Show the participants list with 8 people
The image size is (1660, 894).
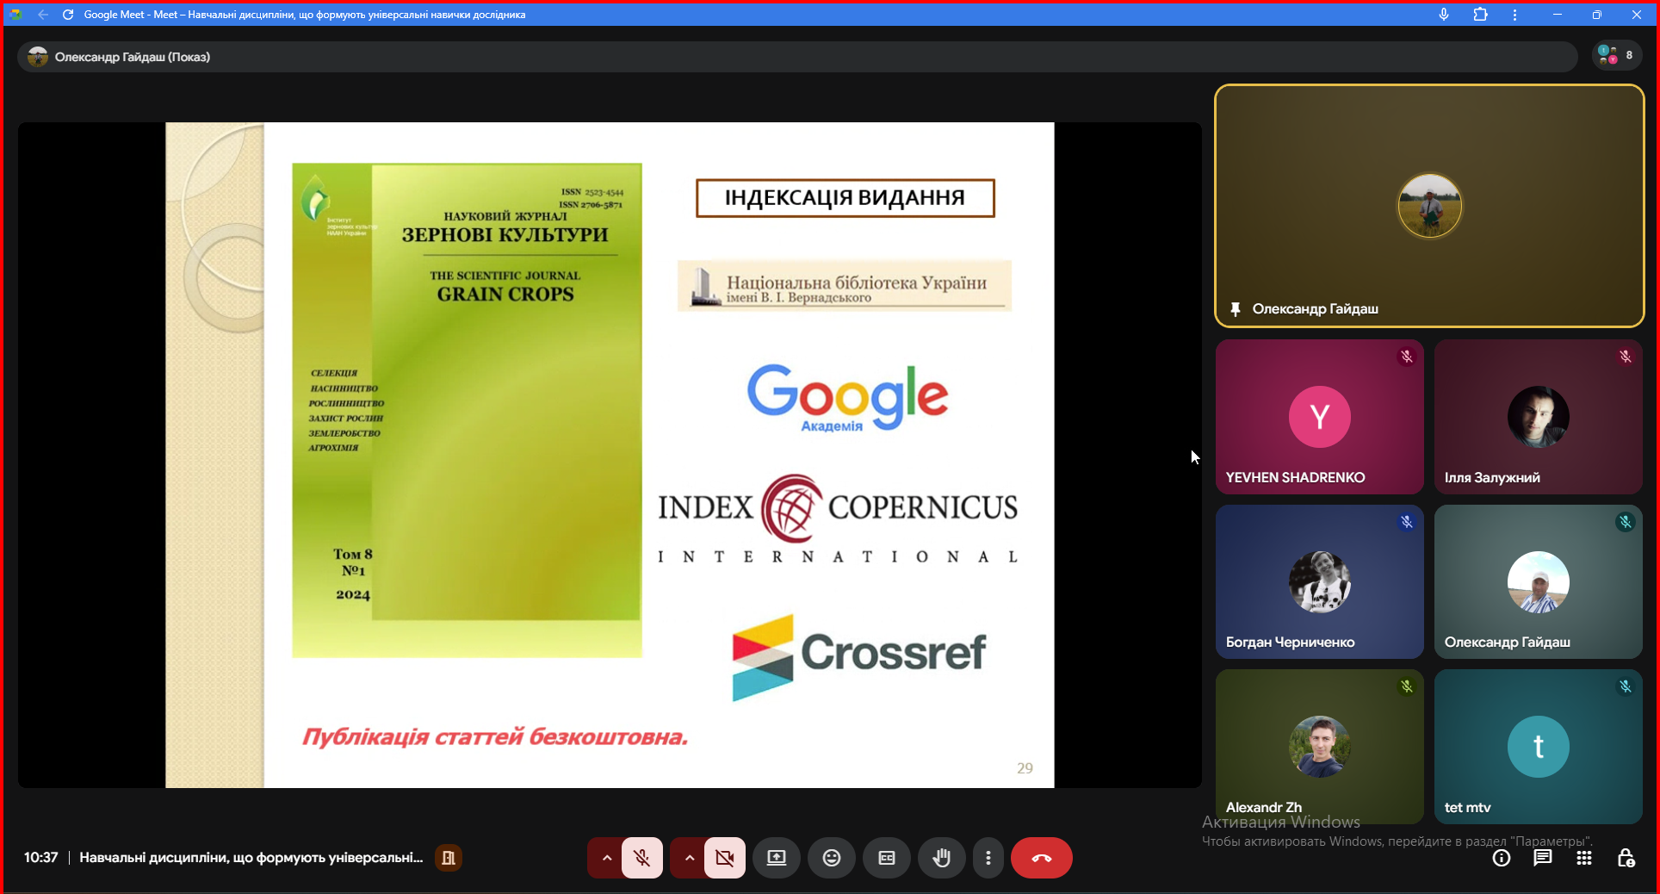tap(1617, 56)
